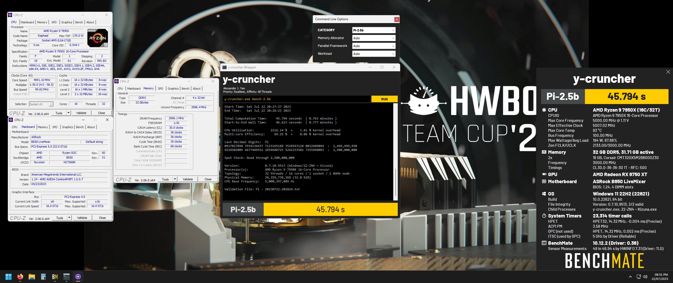Click Validate in CPU-Z Memory window
Screen dimensions: 673x283
[188, 179]
